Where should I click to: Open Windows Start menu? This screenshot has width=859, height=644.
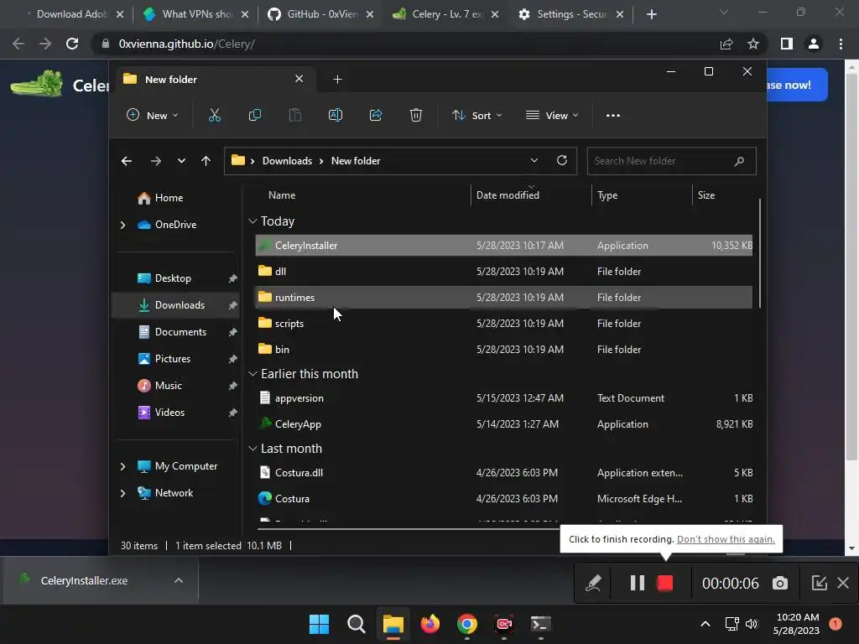click(319, 624)
